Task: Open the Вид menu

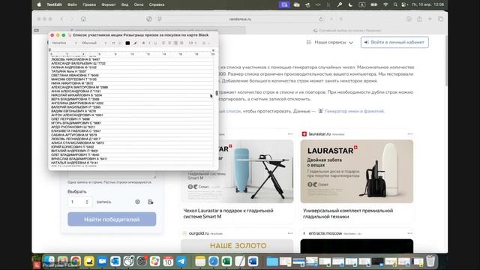Action: point(125,4)
